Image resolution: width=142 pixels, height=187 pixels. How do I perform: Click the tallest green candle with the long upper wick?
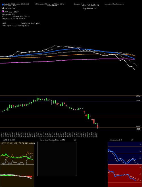(37, 99)
